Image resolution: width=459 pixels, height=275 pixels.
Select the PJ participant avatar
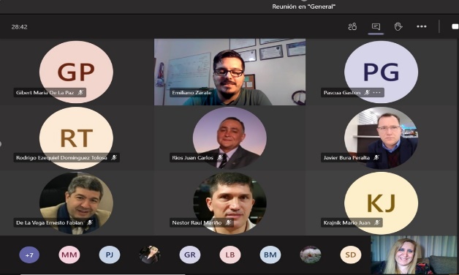click(x=110, y=255)
